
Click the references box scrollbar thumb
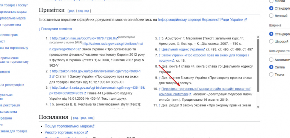258,65
